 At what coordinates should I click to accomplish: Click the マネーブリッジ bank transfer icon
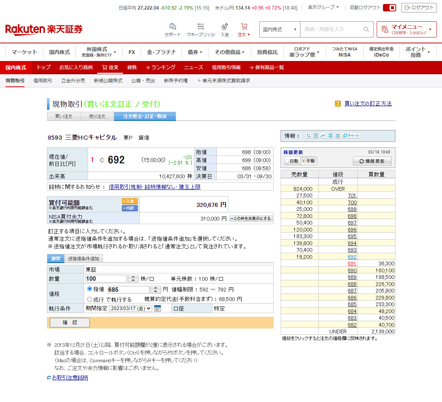coord(201,29)
